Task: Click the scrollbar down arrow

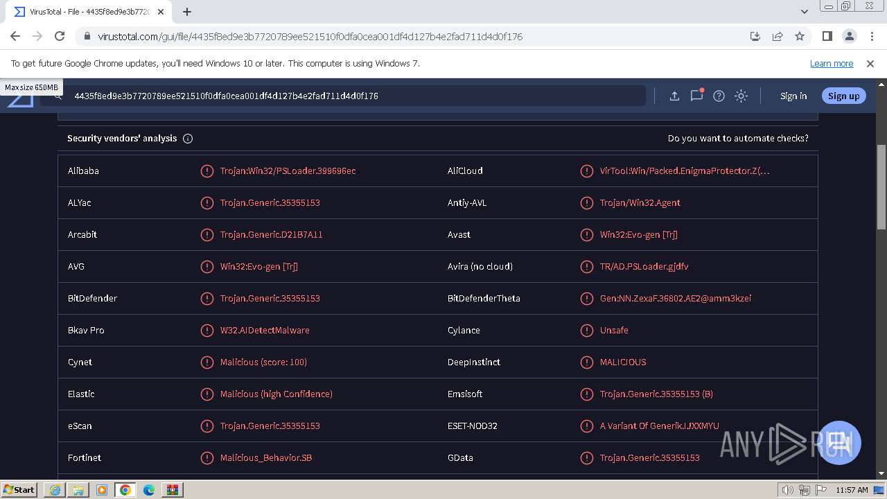Action: click(881, 473)
